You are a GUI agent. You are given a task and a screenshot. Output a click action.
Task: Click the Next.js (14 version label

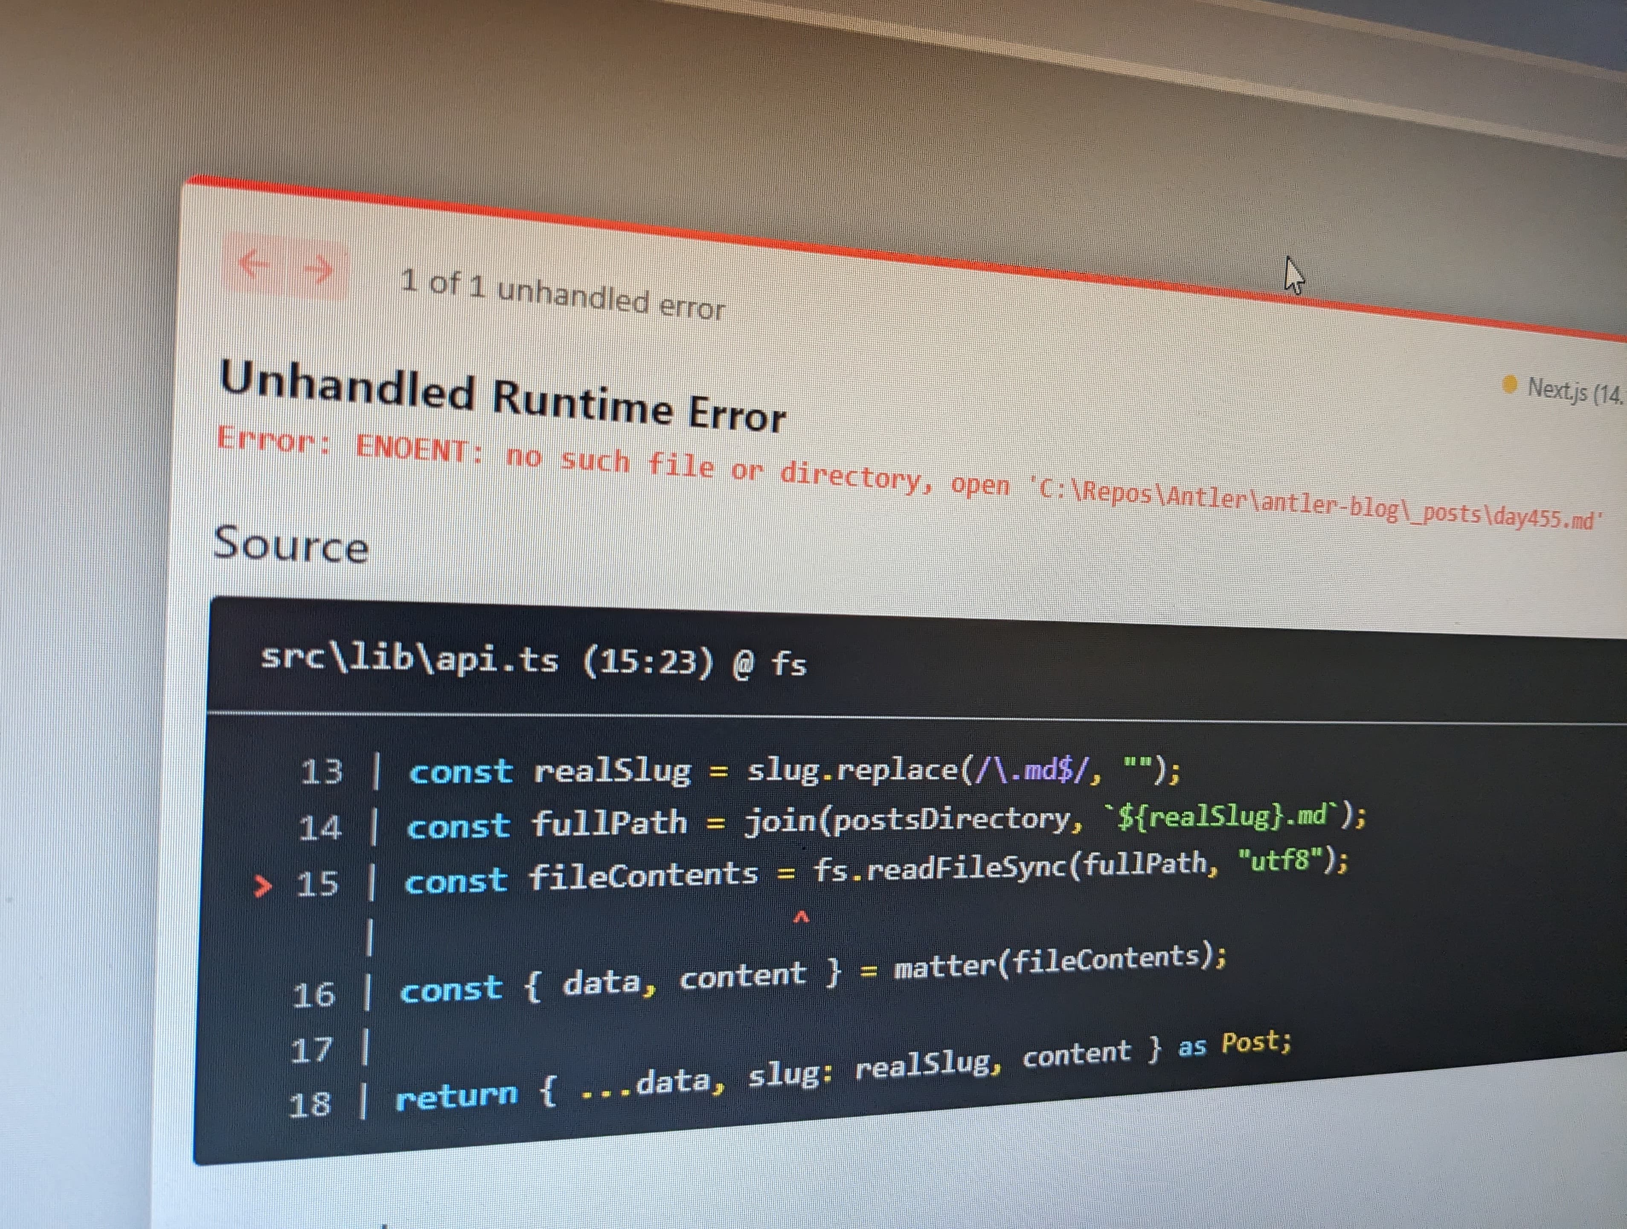point(1576,391)
